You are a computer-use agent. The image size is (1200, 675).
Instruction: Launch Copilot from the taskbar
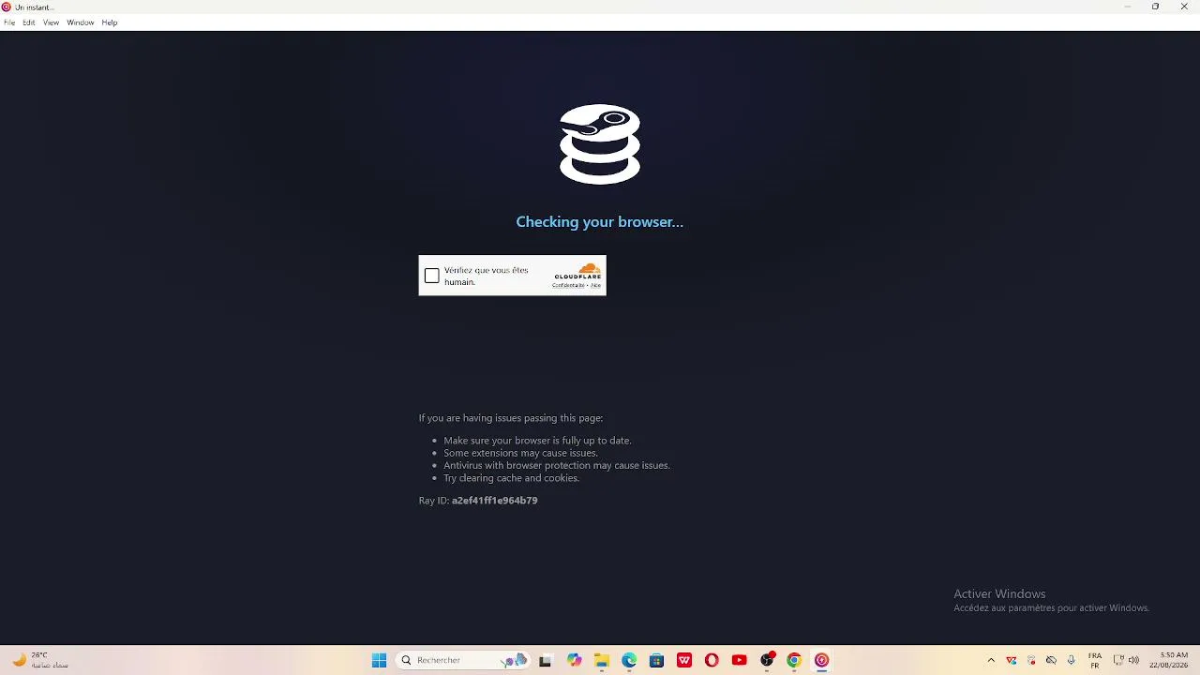(x=574, y=660)
